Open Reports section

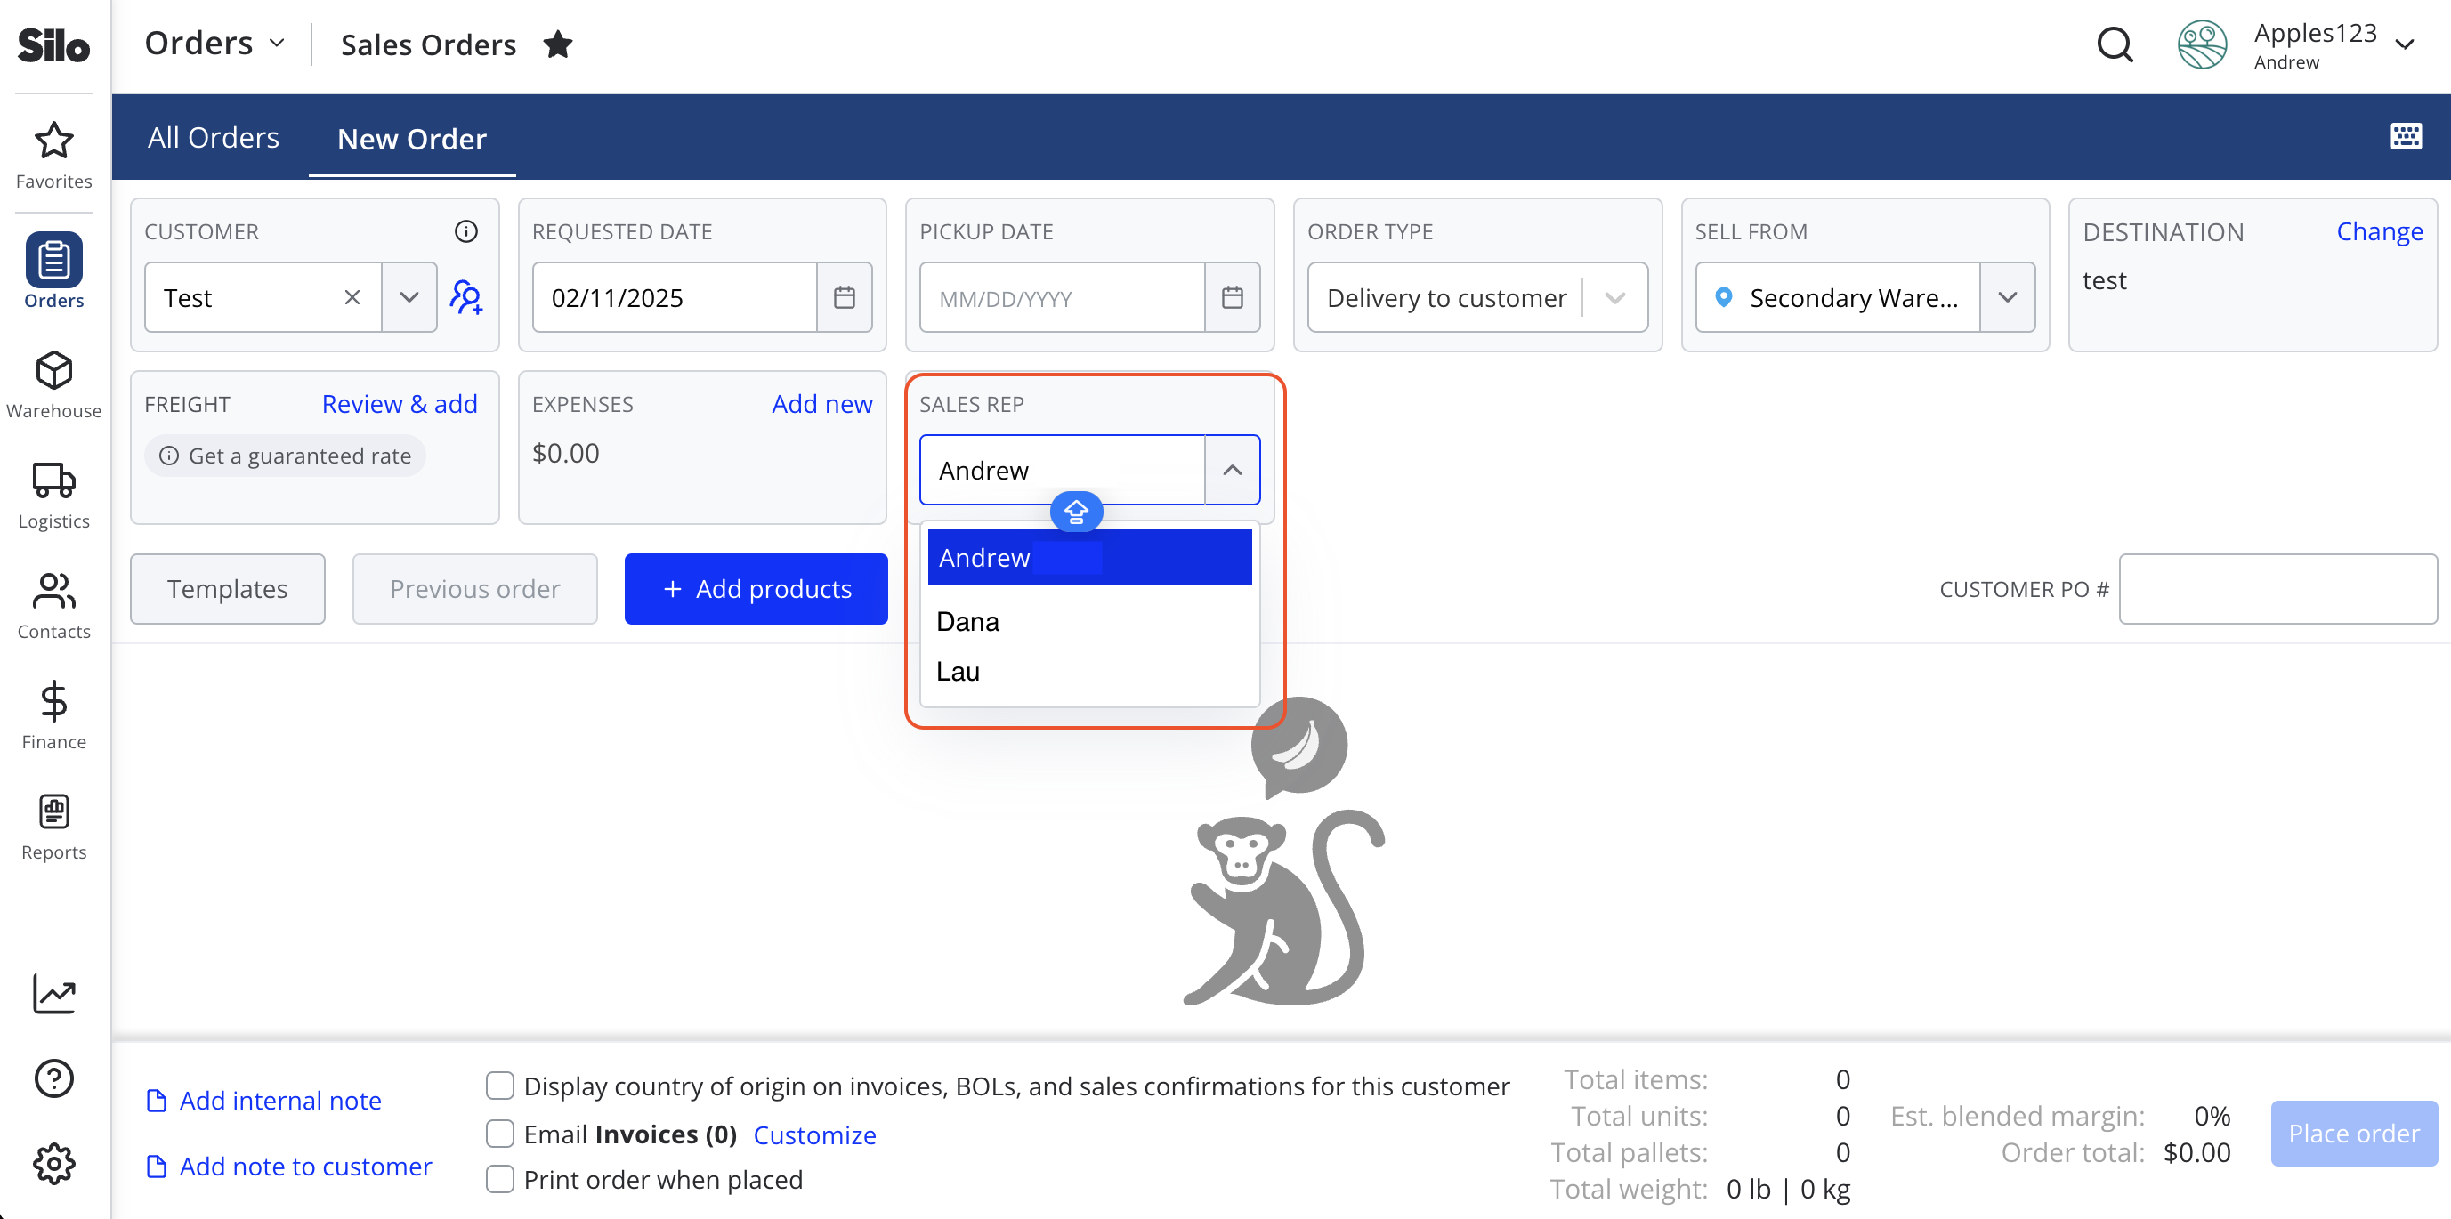[54, 826]
